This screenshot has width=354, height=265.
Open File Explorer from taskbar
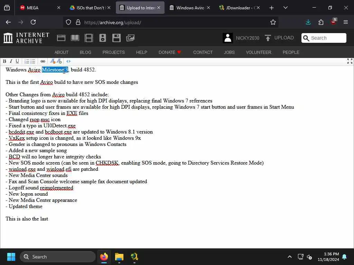[119, 257]
